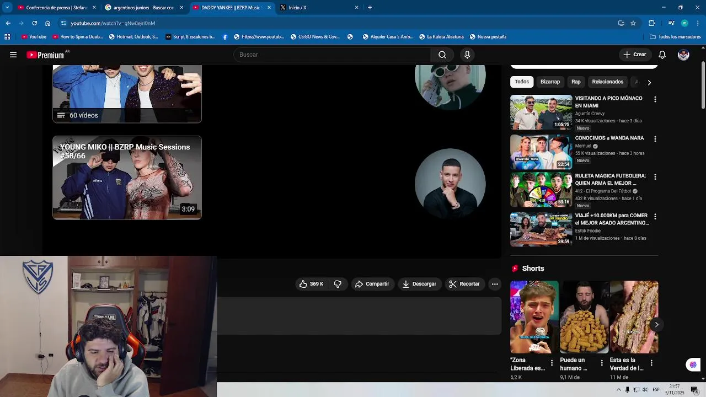The width and height of the screenshot is (706, 397).
Task: Open YouTube bookmark in bookmarks bar
Action: coord(34,37)
